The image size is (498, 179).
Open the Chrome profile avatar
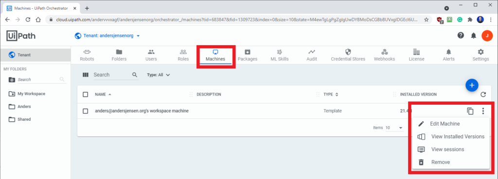pyautogui.click(x=480, y=19)
